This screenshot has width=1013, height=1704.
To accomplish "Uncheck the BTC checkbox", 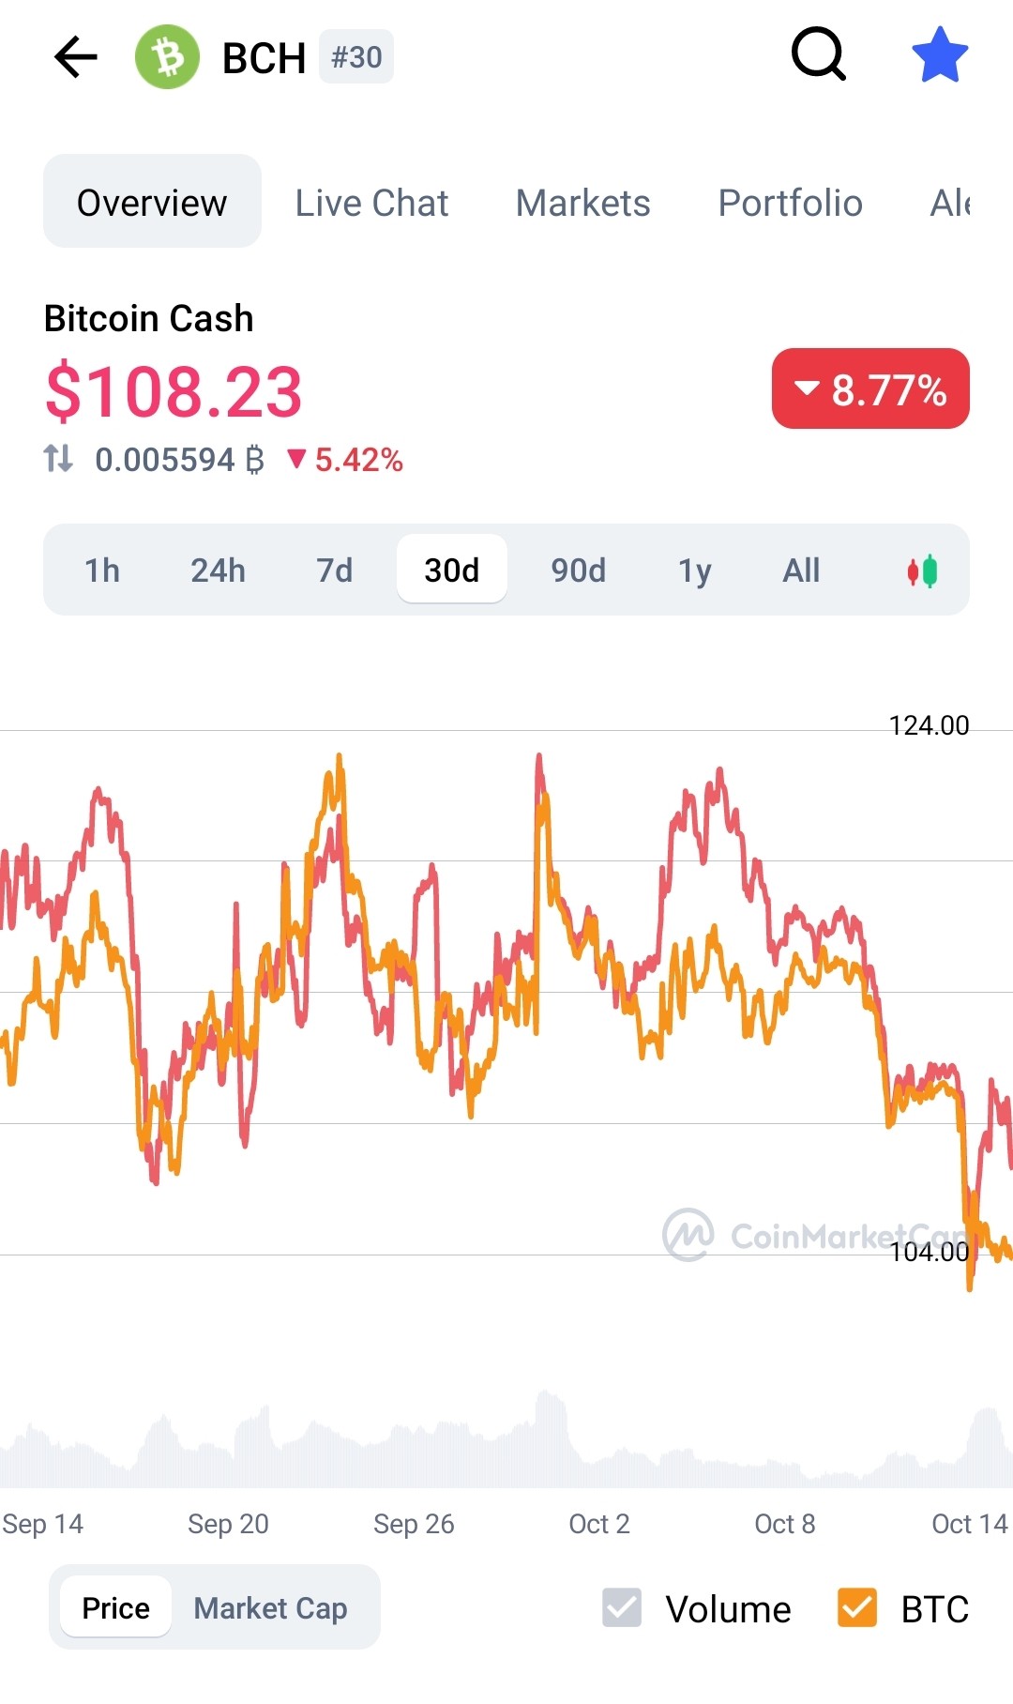I will 857,1607.
